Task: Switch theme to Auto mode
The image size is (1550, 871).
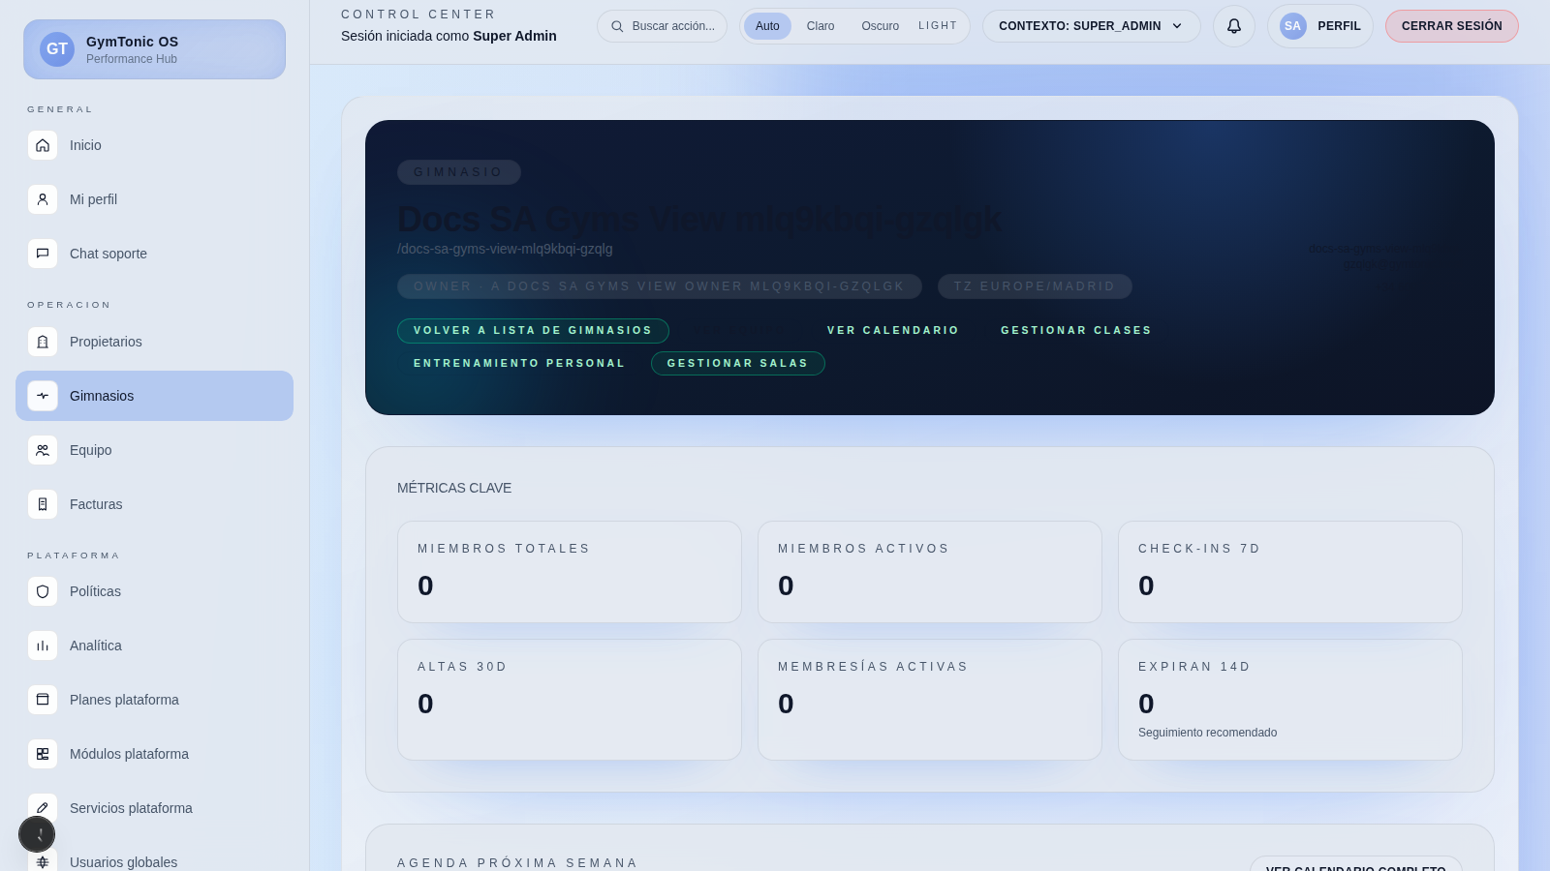Action: tap(767, 26)
